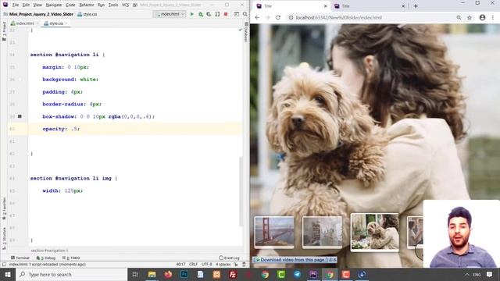The width and height of the screenshot is (500, 281).
Task: Open IDE search everywhere magnifier
Action: point(245,14)
